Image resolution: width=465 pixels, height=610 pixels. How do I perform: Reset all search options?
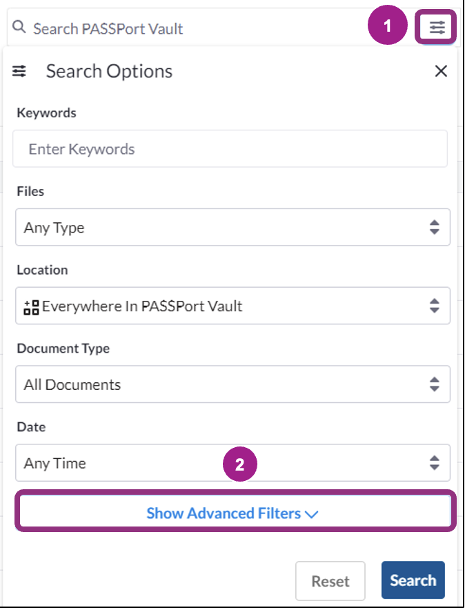coord(330,580)
